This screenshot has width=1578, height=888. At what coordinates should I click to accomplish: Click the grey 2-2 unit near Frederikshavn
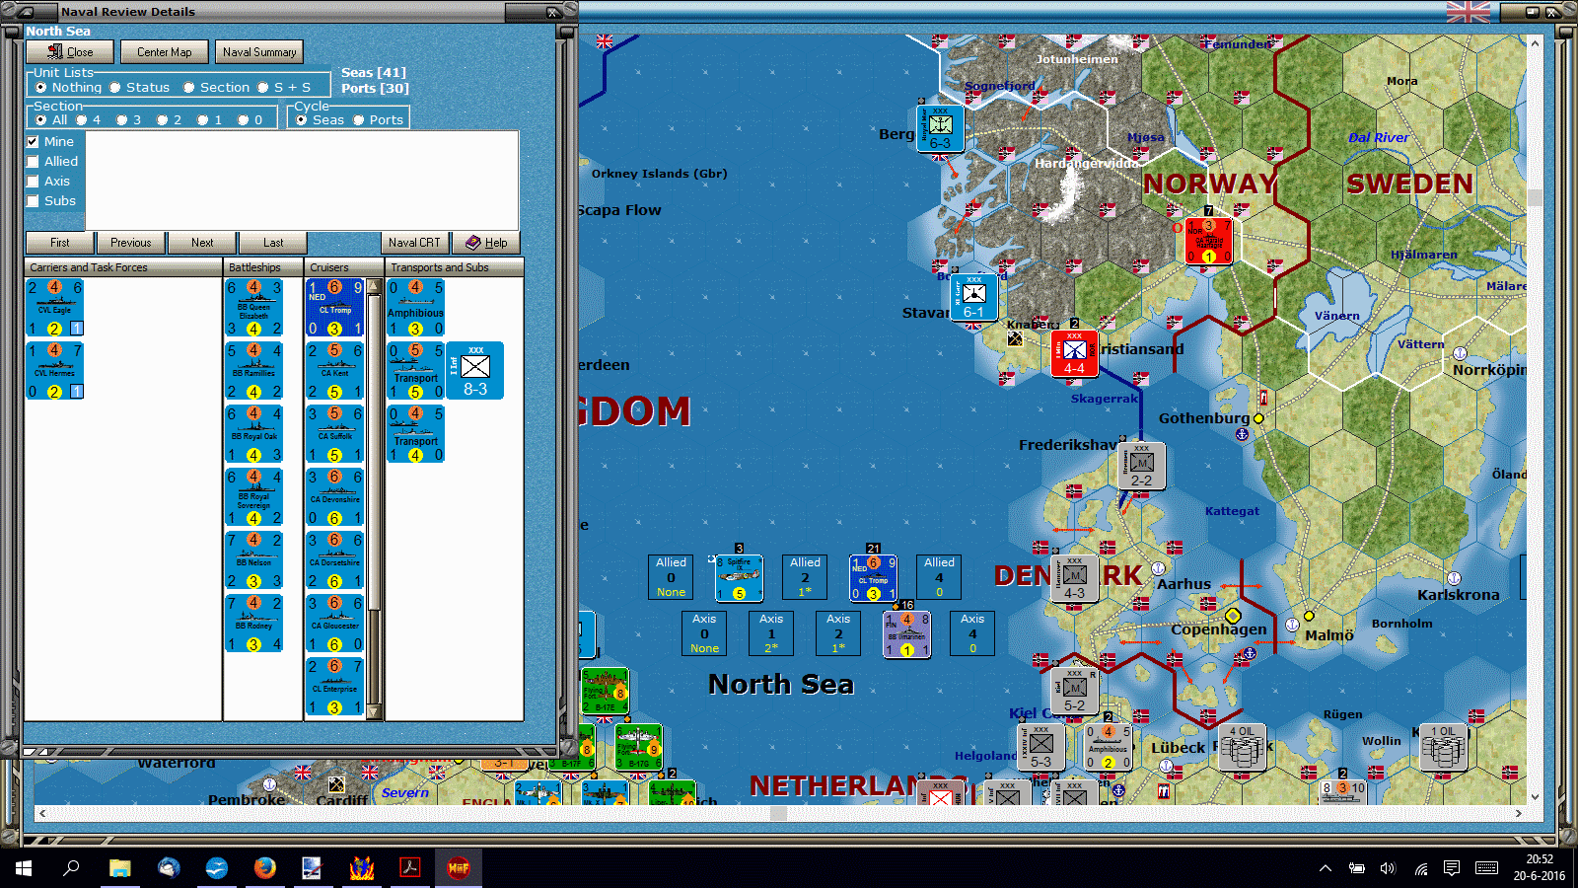pyautogui.click(x=1142, y=466)
